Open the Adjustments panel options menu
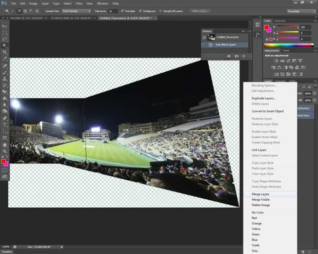318x254 pixels. (x=315, y=50)
